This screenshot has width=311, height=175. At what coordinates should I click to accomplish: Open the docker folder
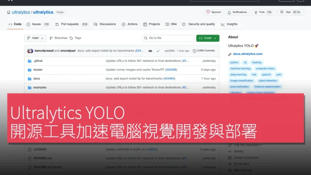pyautogui.click(x=38, y=70)
